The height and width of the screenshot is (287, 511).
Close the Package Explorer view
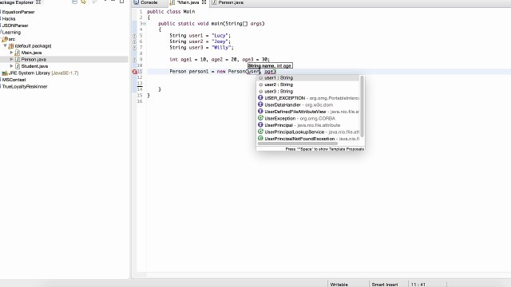pos(38,2)
